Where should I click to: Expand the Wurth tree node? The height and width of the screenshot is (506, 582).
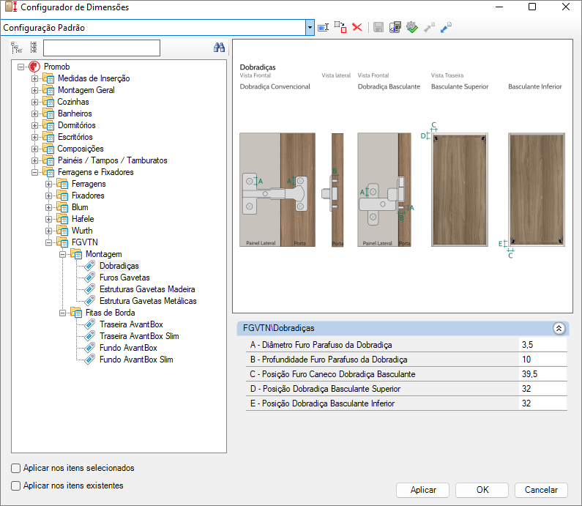click(48, 231)
